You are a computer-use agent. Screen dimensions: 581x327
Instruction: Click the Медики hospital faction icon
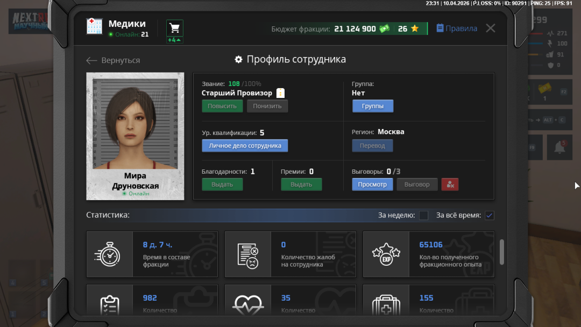tap(95, 26)
